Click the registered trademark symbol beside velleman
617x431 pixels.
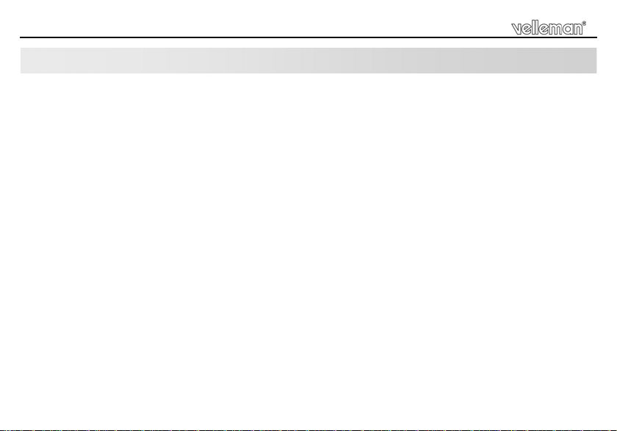(584, 23)
